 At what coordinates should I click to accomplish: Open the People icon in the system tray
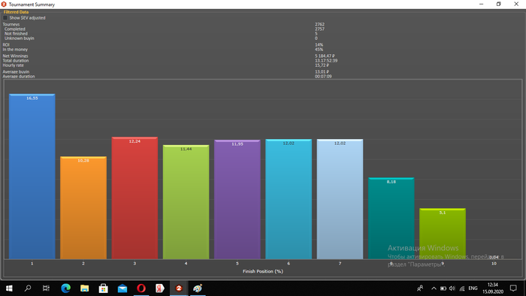click(420, 288)
